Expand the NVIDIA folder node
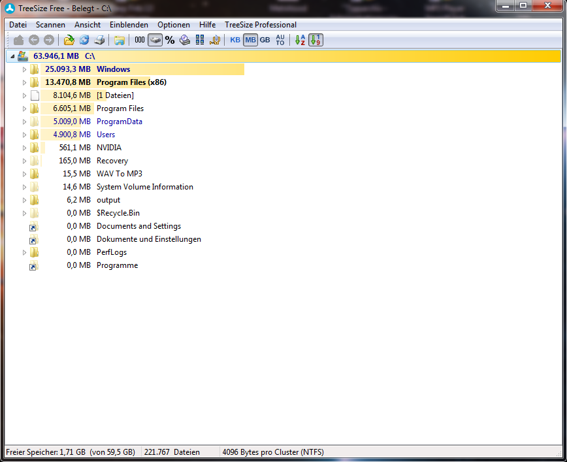The image size is (567, 462). pyautogui.click(x=24, y=148)
